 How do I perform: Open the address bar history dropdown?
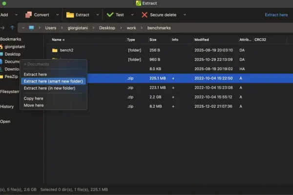23,28
